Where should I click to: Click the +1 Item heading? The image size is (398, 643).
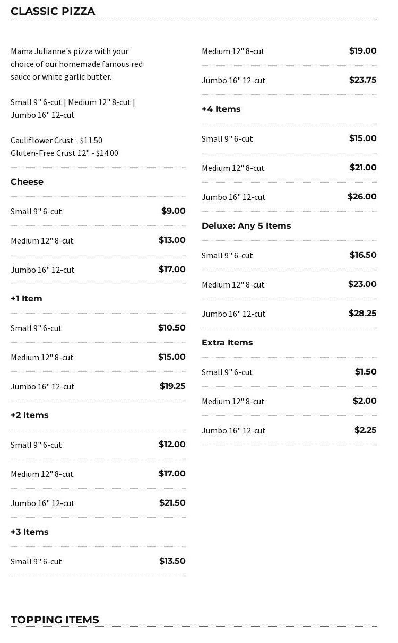point(27,298)
